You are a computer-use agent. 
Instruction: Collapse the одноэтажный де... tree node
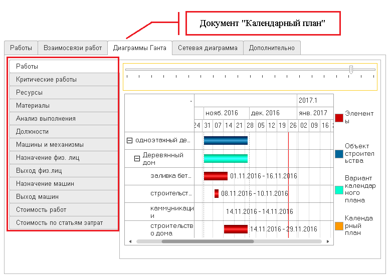129,140
